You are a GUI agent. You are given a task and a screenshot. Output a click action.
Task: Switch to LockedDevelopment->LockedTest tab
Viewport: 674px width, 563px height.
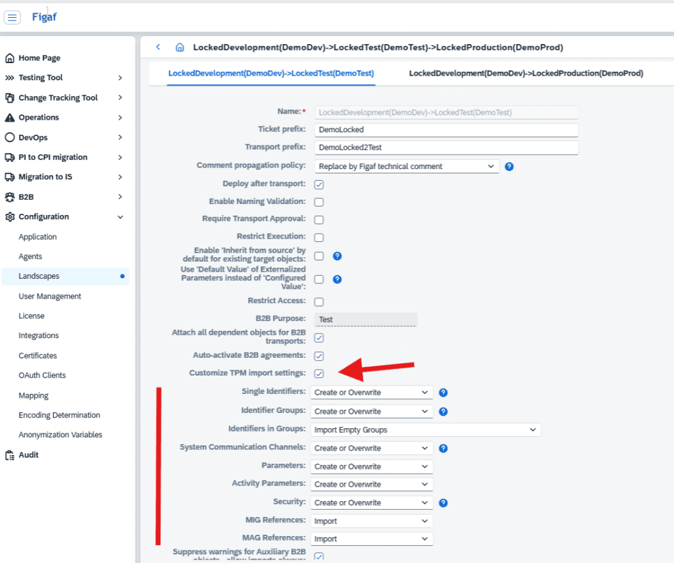click(x=271, y=74)
